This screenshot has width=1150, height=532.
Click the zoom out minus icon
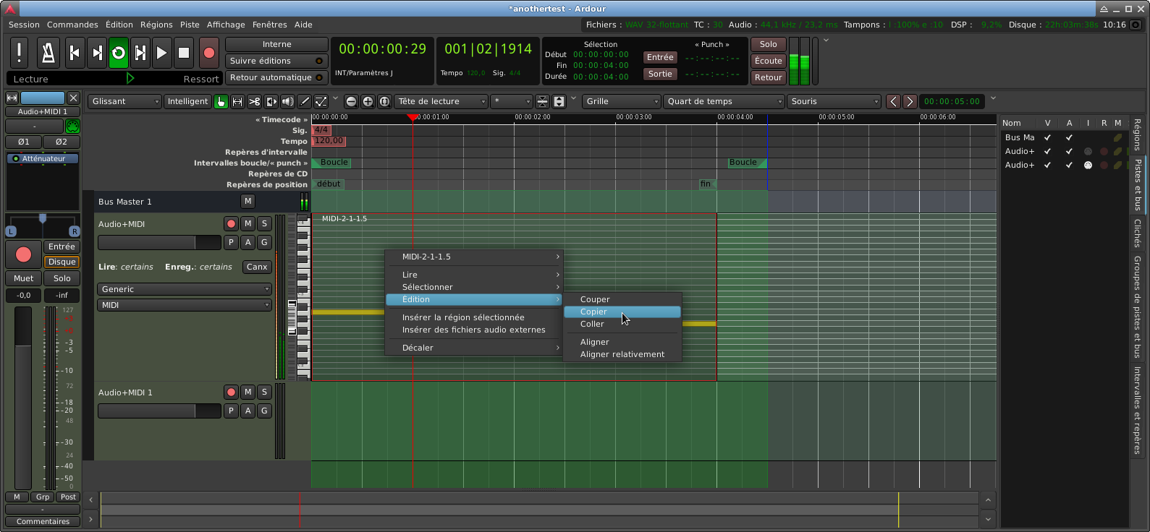click(x=351, y=102)
